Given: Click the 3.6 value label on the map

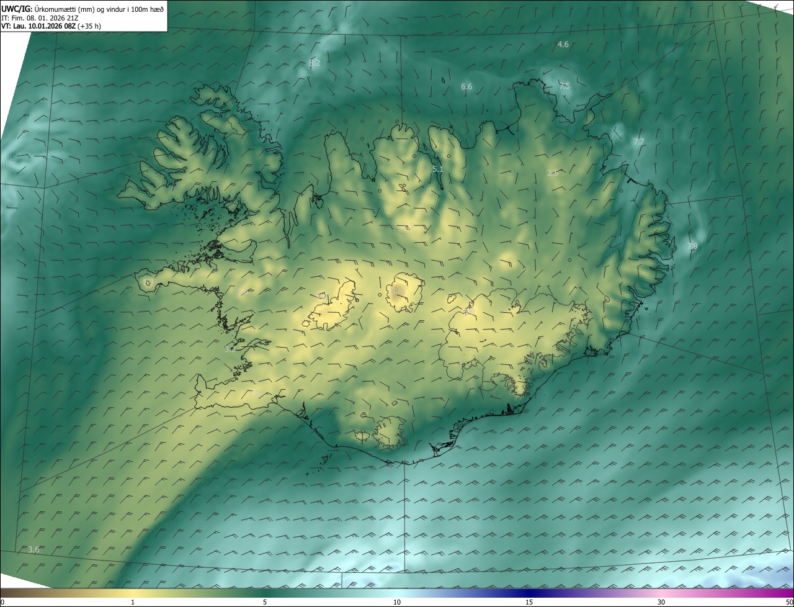Looking at the screenshot, I should [x=34, y=550].
